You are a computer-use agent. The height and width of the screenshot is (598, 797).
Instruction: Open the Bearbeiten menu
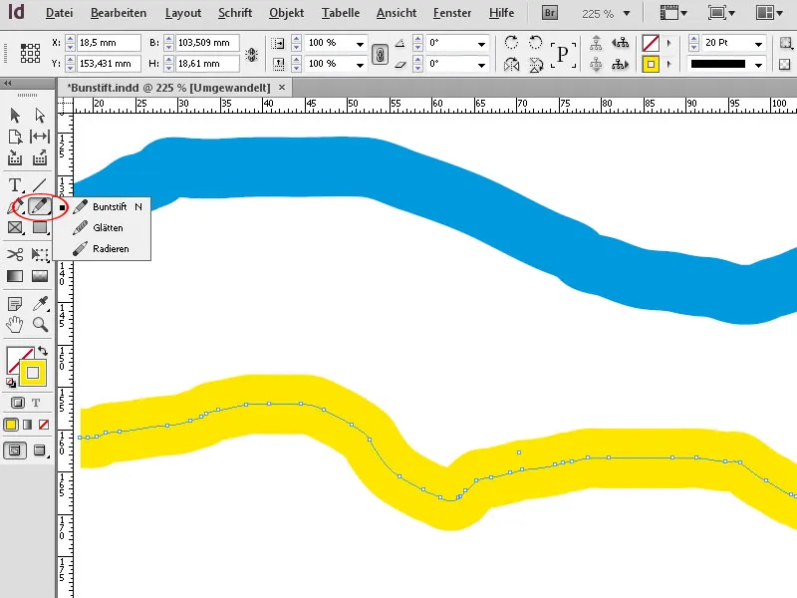[119, 13]
